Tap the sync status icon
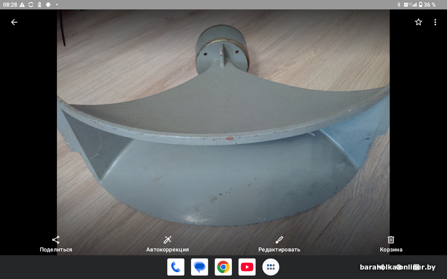 tap(31, 5)
